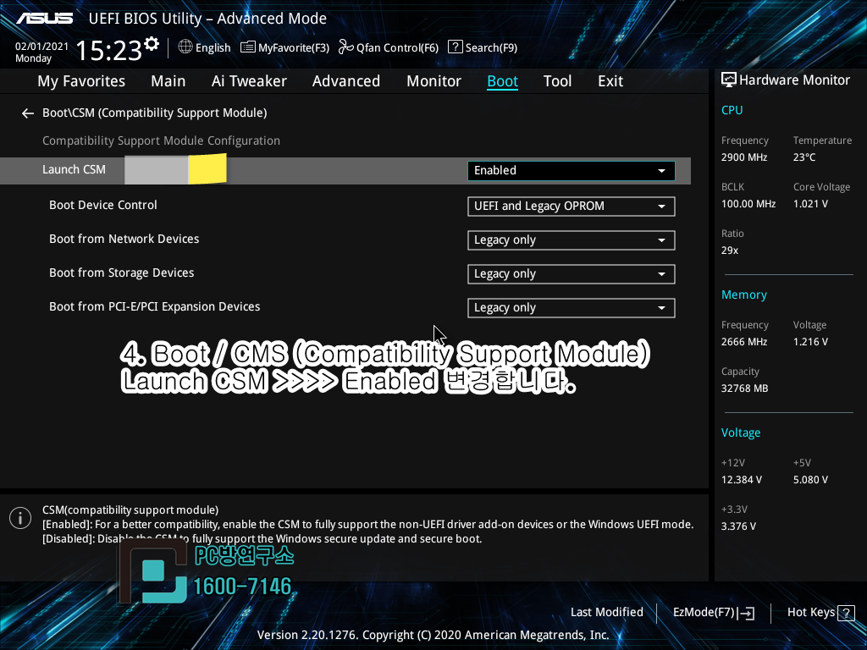Image resolution: width=867 pixels, height=650 pixels.
Task: Select the Boot from Storage Devices label
Action: pyautogui.click(x=122, y=273)
